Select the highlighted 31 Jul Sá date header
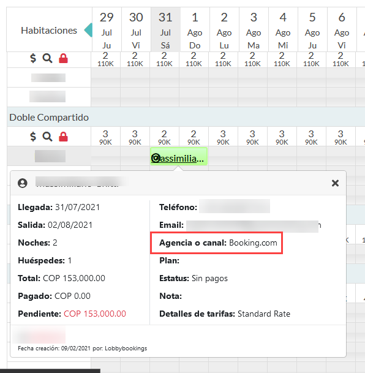 coord(165,29)
